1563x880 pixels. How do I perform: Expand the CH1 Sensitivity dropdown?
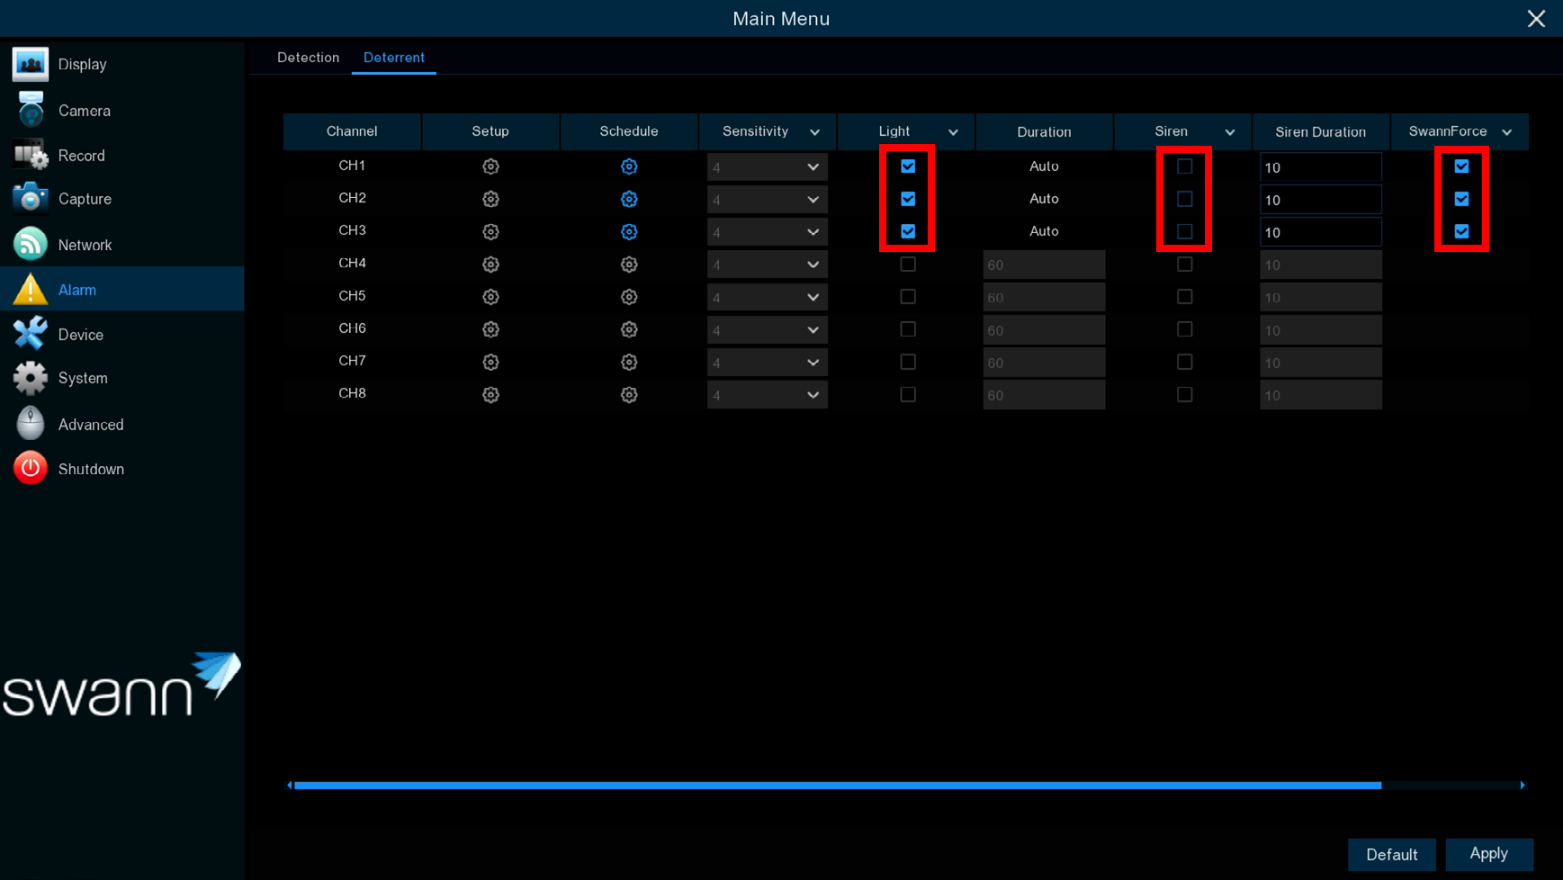coord(767,167)
